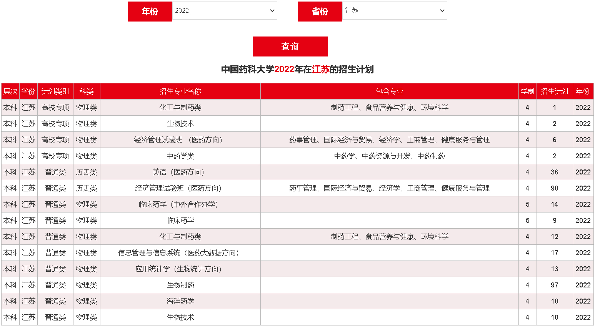Select 生物技术 cell in 普通类 row
The width and height of the screenshot is (595, 327).
pos(180,317)
